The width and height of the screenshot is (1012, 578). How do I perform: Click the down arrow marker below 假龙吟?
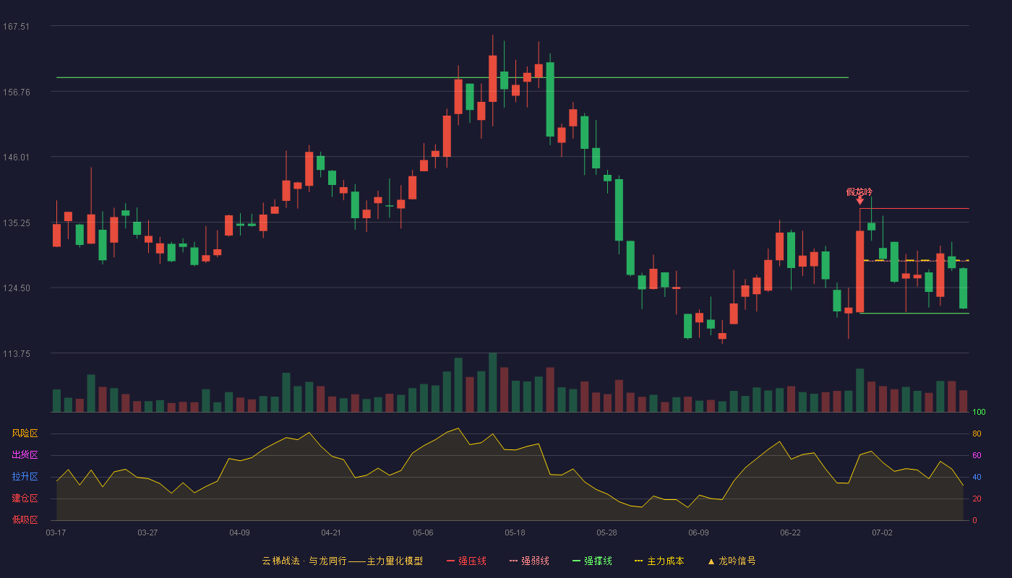point(860,201)
